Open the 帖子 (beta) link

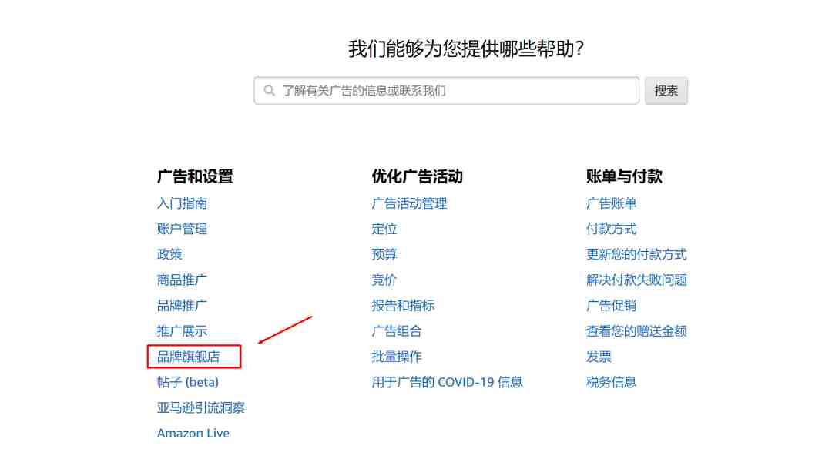coord(188,382)
